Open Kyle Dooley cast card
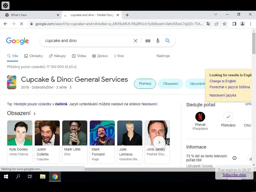The image size is (256, 192). coord(20,142)
